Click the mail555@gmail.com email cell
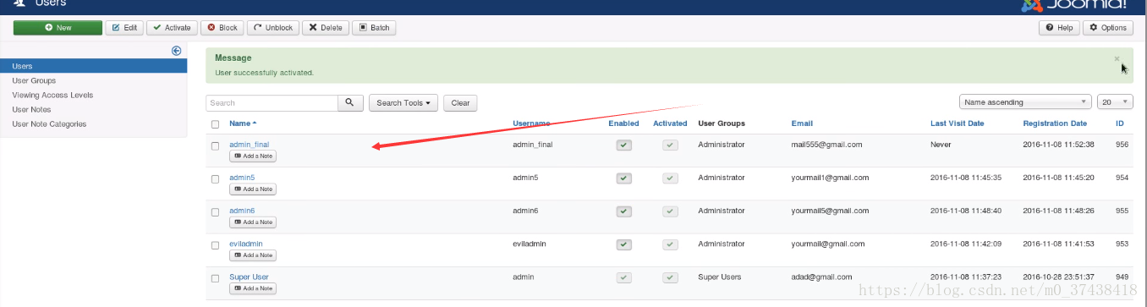The height and width of the screenshot is (307, 1147). 826,145
